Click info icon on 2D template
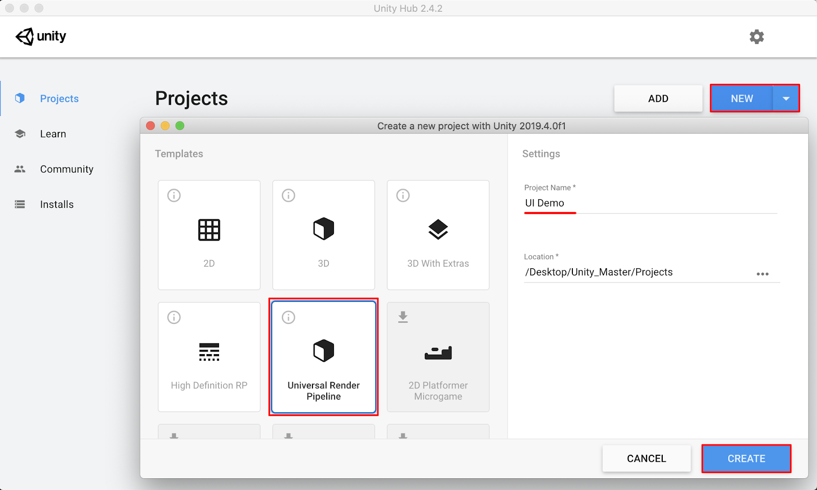Image resolution: width=817 pixels, height=490 pixels. [174, 196]
